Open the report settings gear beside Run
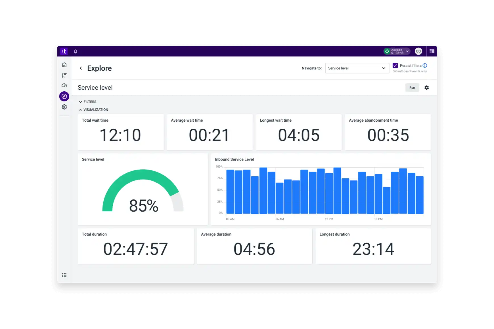 pyautogui.click(x=427, y=88)
